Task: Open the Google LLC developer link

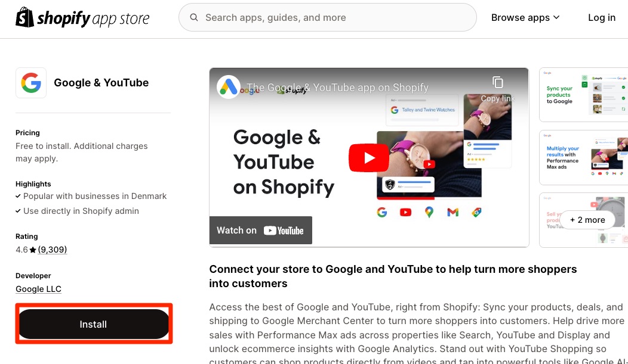Action: pyautogui.click(x=38, y=289)
